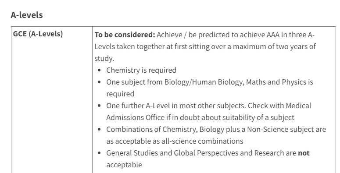Click 'Admissions Office if in doubt' line

200,117
